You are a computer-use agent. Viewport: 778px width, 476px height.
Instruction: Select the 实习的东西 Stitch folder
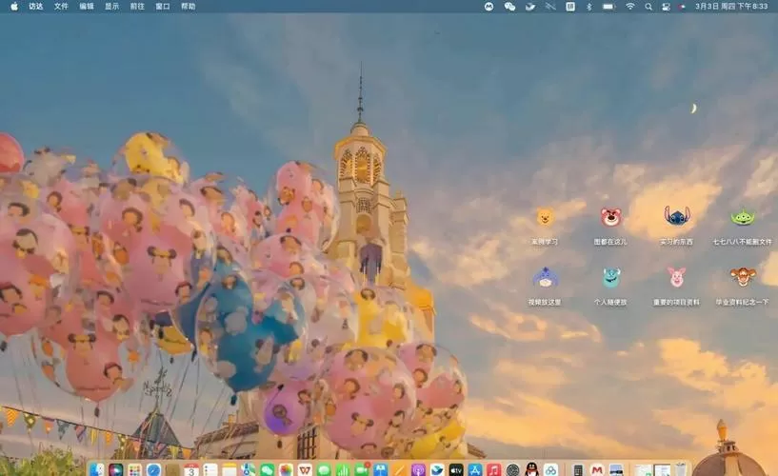point(677,227)
